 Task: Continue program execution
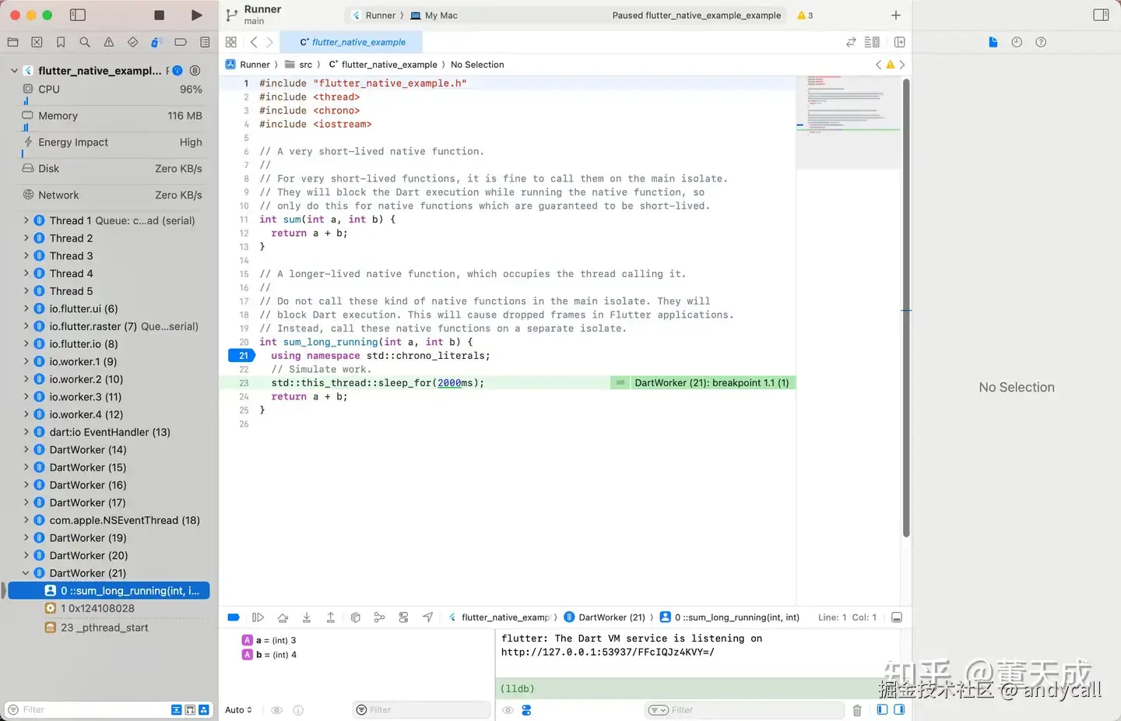(x=258, y=617)
